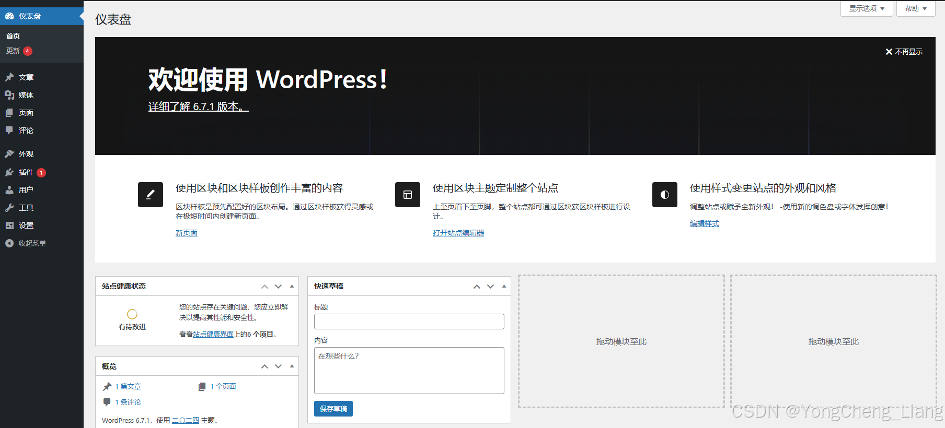
Task: Click the page icon next to 1 个页面
Action: (x=202, y=387)
